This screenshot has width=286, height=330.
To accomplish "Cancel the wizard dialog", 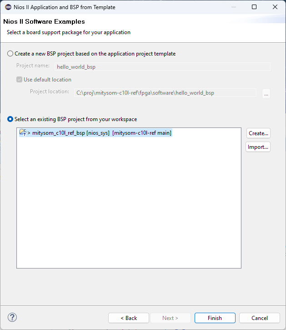I will pos(260,318).
